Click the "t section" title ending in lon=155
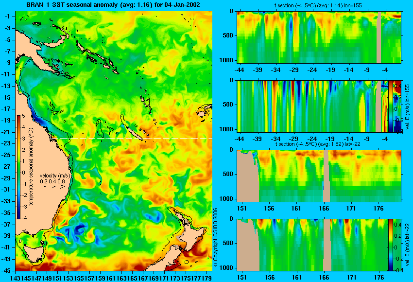The image size is (413, 282). 319,5
